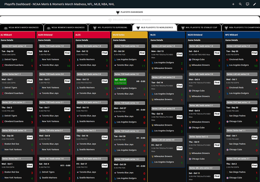Screen dimensions: 260x182
Task: Click the NLDS Divisional column header
Action: pos(205,35)
